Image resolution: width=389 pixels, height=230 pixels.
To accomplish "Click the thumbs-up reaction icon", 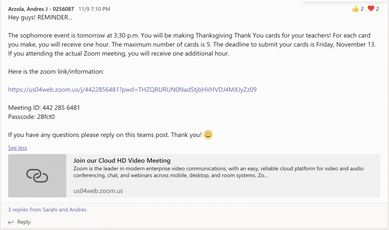I will pyautogui.click(x=355, y=9).
